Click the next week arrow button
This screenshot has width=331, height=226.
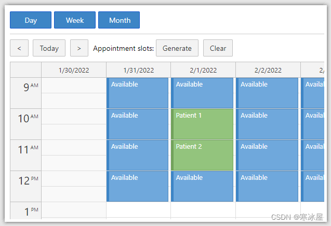[79, 48]
